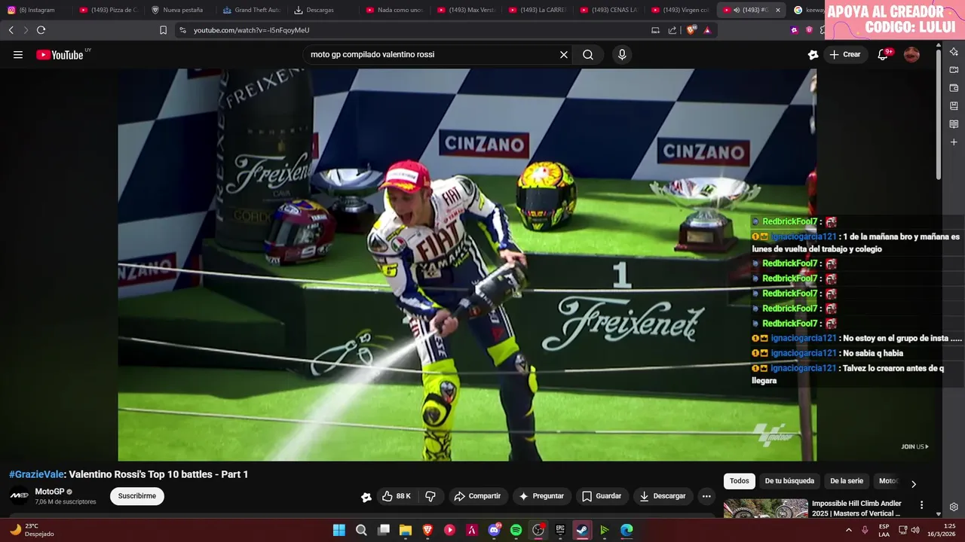The width and height of the screenshot is (965, 542).
Task: Dislike the Valentino Rossi video
Action: (430, 496)
